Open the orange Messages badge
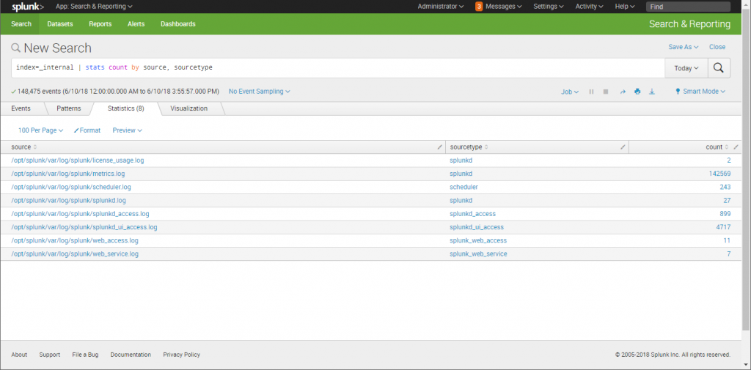The height and width of the screenshot is (370, 751). click(479, 7)
